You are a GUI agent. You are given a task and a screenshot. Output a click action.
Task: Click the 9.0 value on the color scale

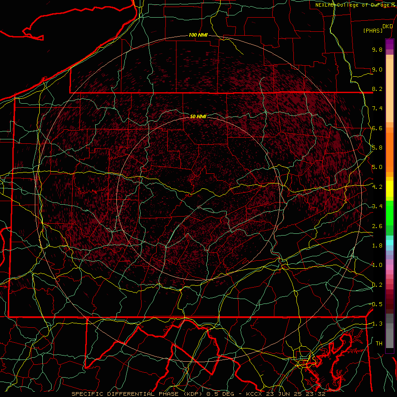pos(377,69)
